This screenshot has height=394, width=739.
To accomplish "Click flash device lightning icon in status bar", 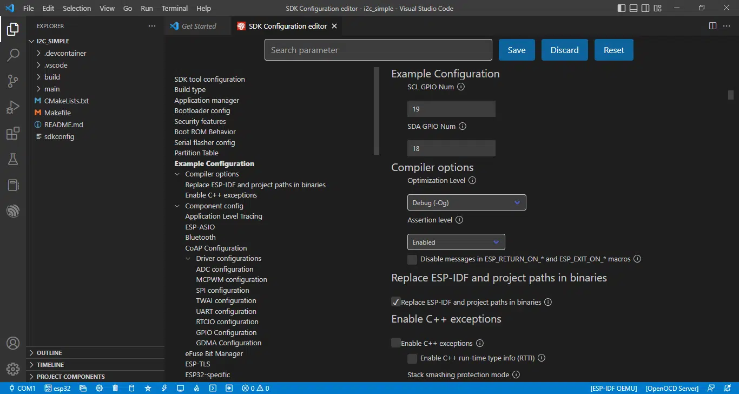I will (164, 388).
